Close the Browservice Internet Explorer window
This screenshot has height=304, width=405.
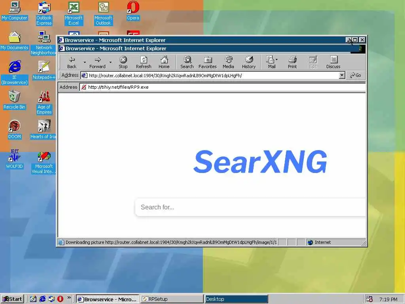pos(362,40)
